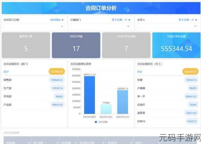The width and height of the screenshot is (201, 144).
Task: Click the 合同金额增长趋势 chart title
Action: click(x=81, y=64)
